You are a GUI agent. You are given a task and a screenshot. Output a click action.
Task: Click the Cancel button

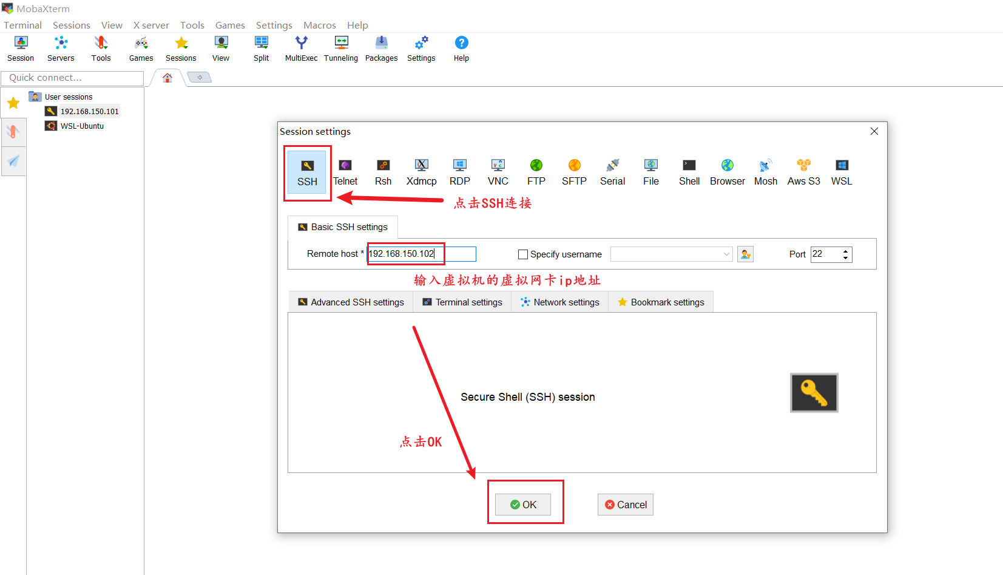click(x=626, y=505)
